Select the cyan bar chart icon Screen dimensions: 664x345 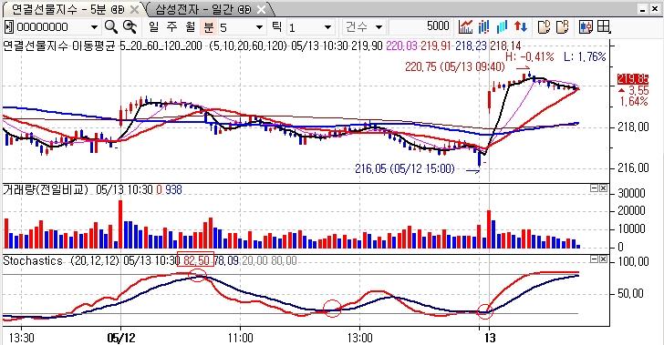(502, 26)
